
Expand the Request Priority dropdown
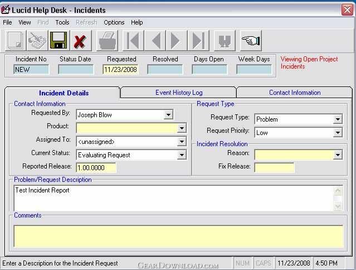tap(338, 133)
